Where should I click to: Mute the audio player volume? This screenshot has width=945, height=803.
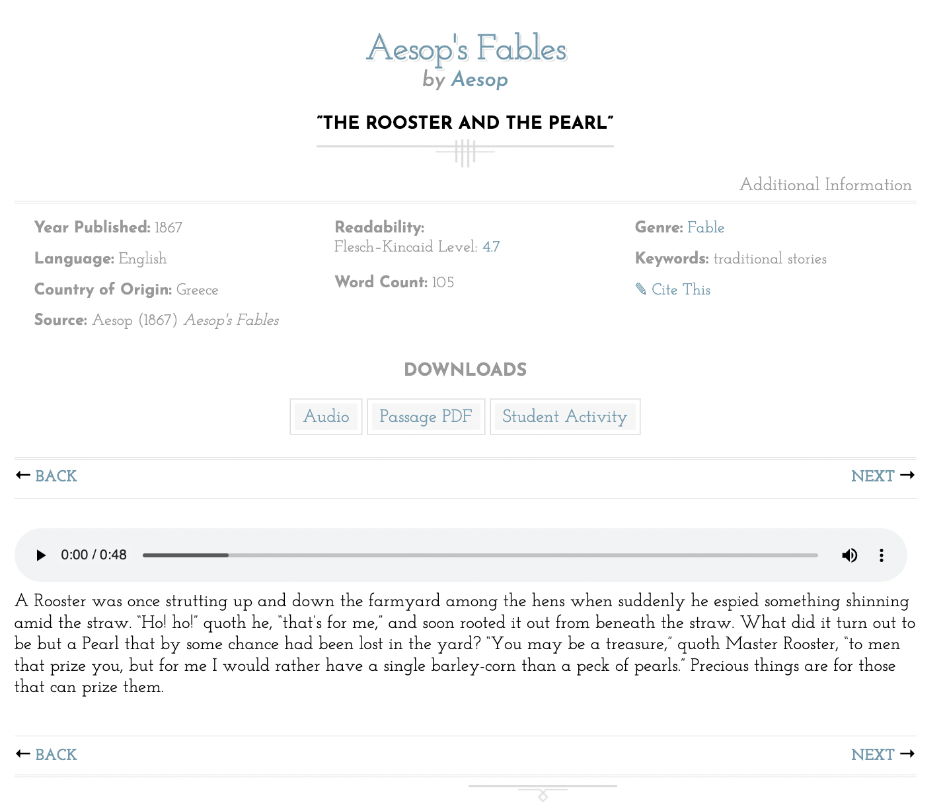pyautogui.click(x=849, y=555)
